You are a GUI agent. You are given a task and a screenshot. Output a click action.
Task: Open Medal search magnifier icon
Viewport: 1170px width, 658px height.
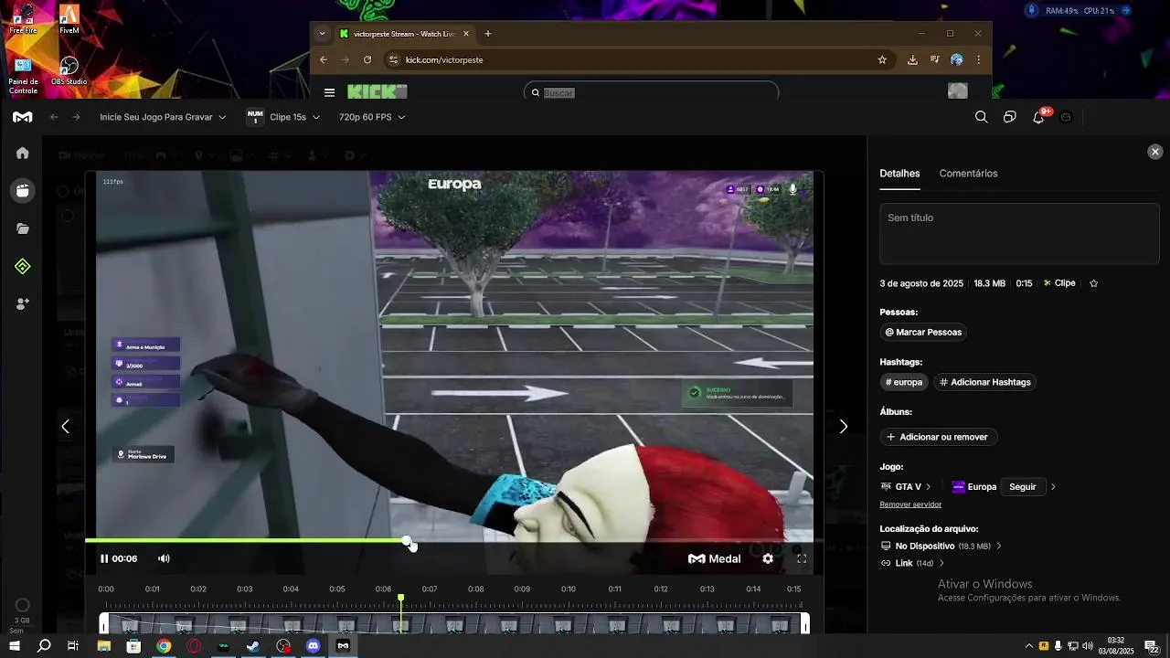tap(981, 117)
